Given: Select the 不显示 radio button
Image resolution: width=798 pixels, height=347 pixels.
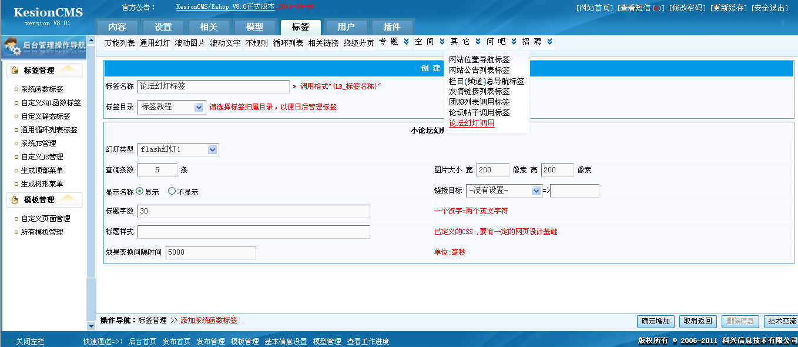Looking at the screenshot, I should coord(172,191).
